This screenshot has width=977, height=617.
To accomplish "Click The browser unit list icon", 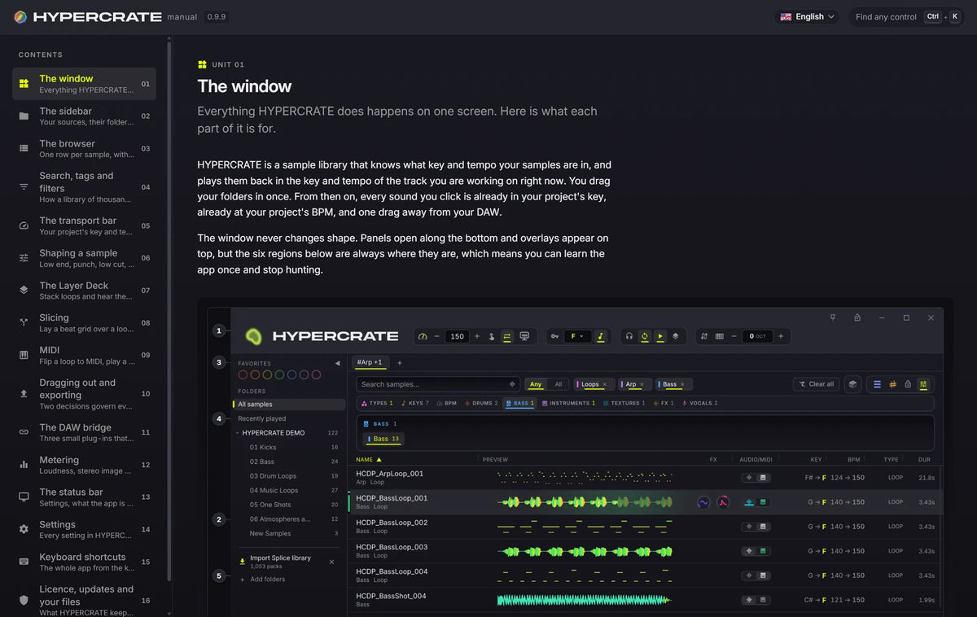I will 24,149.
